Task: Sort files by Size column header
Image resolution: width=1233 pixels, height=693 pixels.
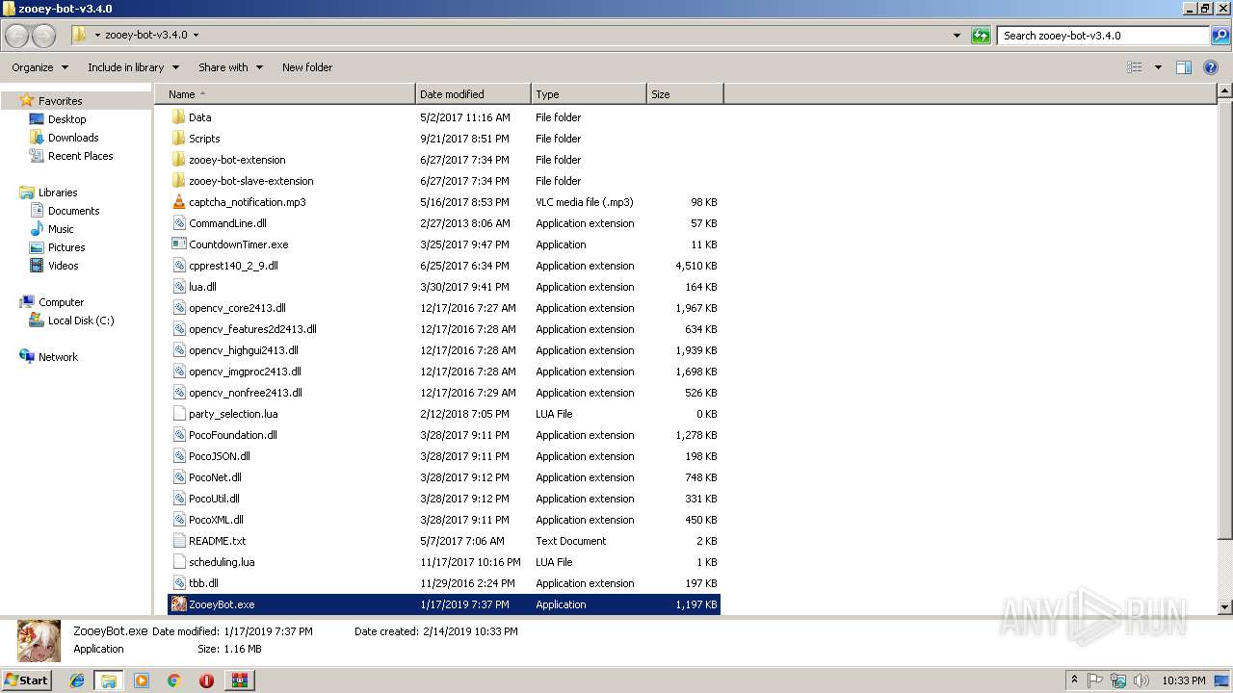Action: click(685, 94)
